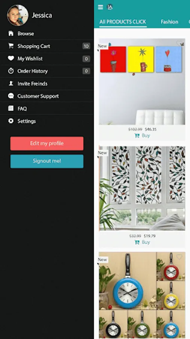The height and width of the screenshot is (339, 190).
Task: Open the Shopping Cart icon
Action: (11, 46)
